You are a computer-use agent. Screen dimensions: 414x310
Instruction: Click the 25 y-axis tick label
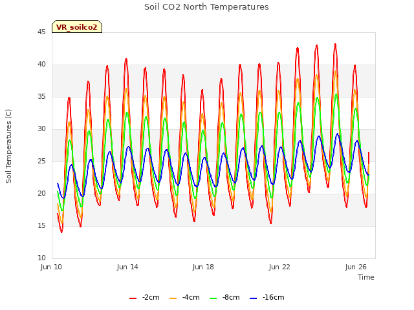pyautogui.click(x=41, y=161)
